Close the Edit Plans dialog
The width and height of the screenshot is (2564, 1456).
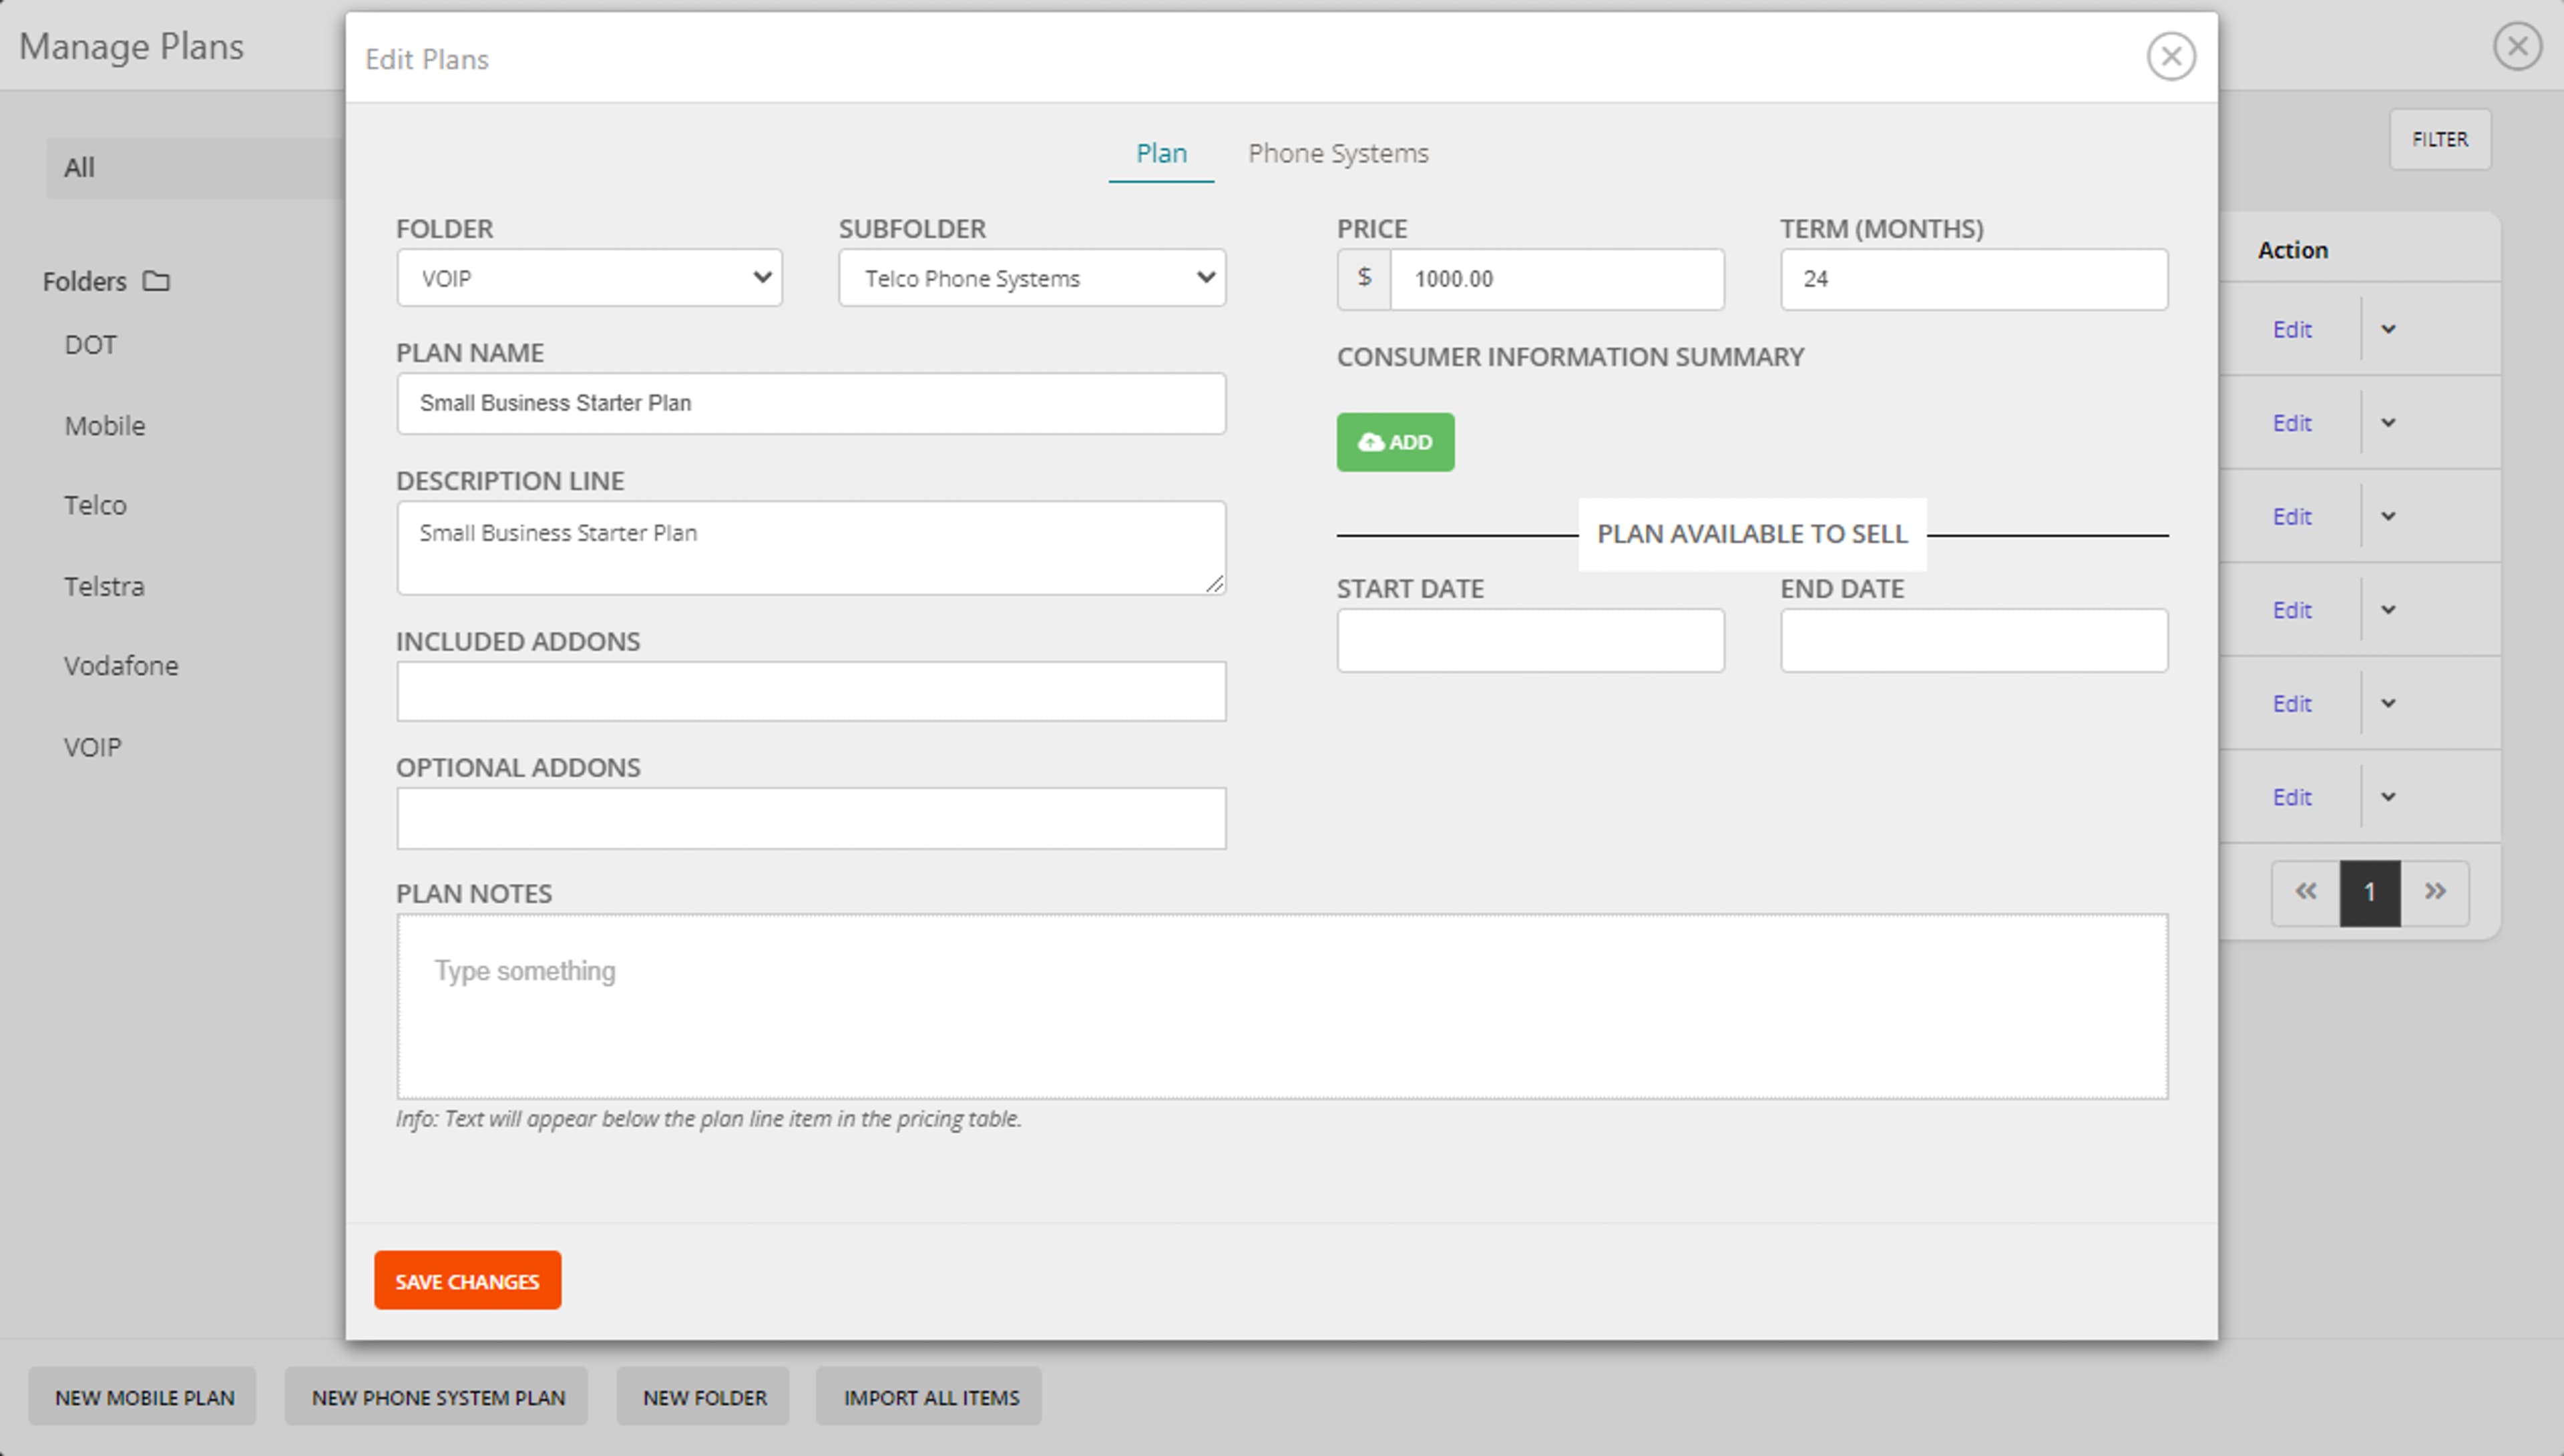click(2170, 56)
